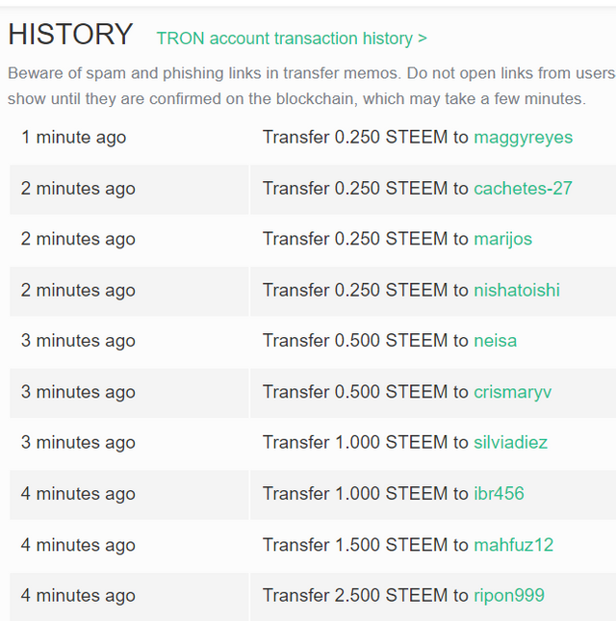Select Transfer 1.000 STEEM to silviadiez text
This screenshot has width=616, height=621.
[404, 442]
